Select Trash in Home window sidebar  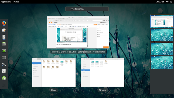tap(35, 74)
